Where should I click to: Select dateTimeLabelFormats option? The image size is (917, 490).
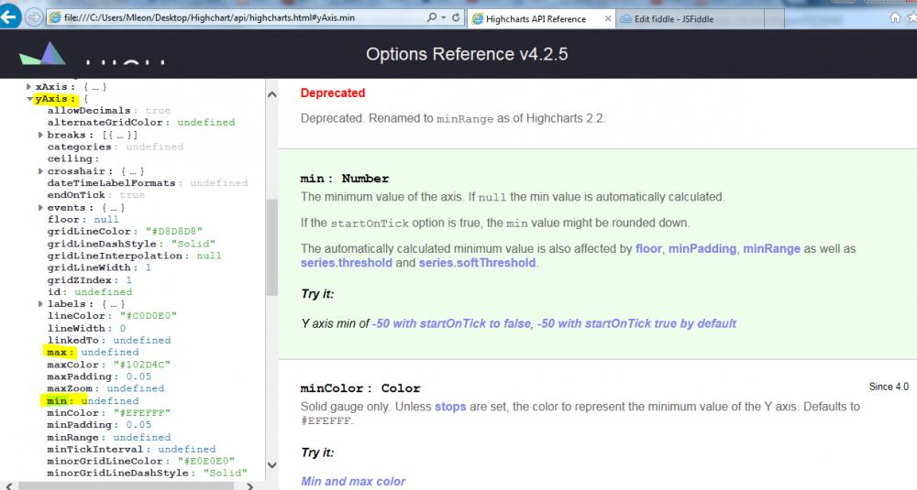(111, 183)
